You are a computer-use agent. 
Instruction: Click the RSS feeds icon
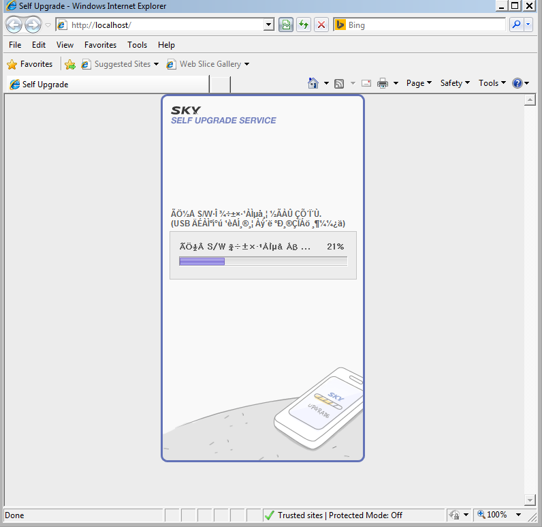pos(339,83)
